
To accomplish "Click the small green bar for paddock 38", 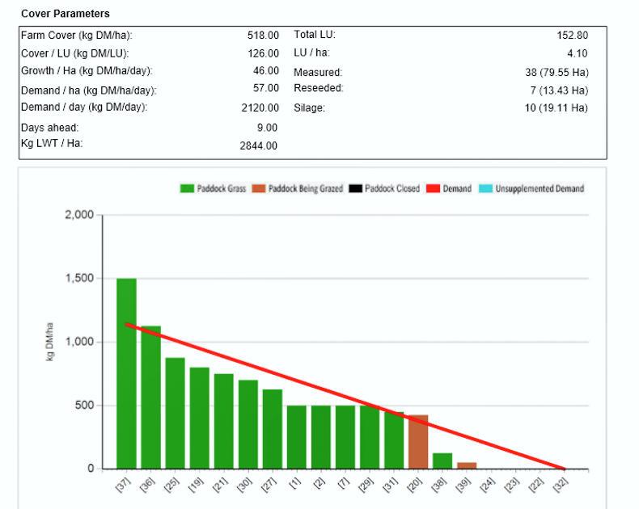I will [x=442, y=461].
